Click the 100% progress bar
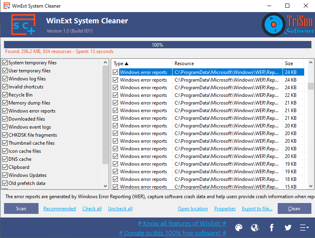 point(157,45)
